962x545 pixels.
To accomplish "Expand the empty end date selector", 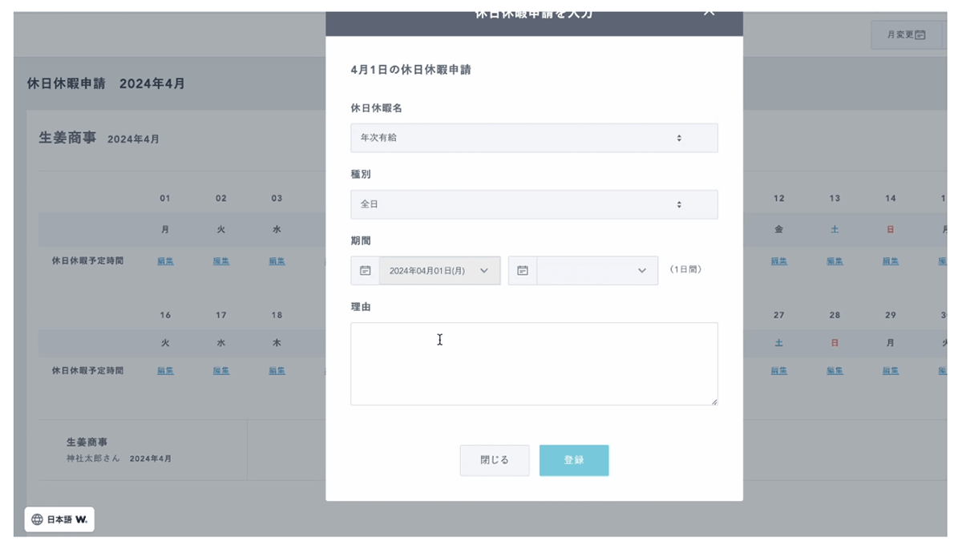I will 597,271.
